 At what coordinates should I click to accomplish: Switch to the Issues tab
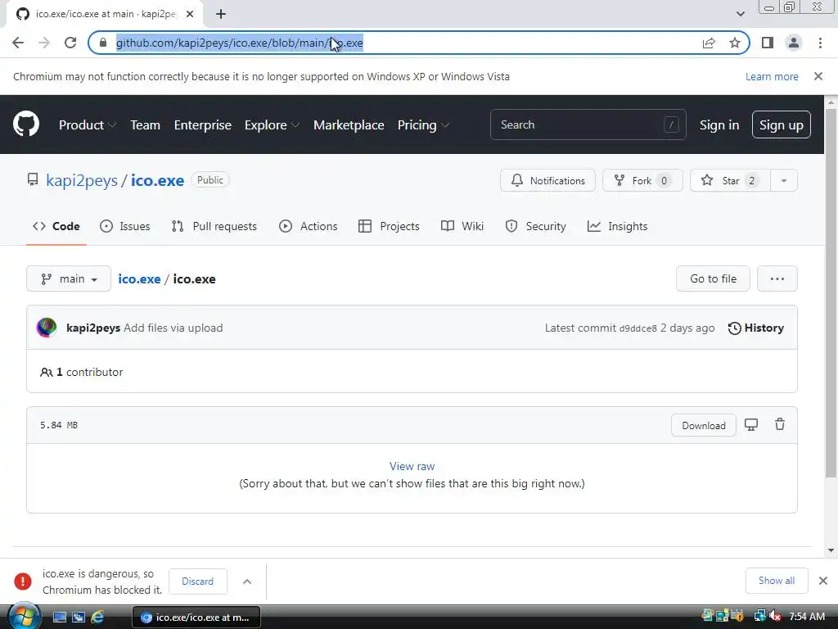pos(125,226)
